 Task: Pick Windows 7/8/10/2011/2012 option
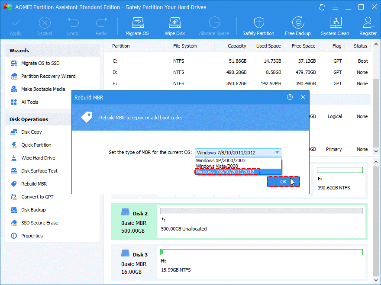click(x=225, y=172)
